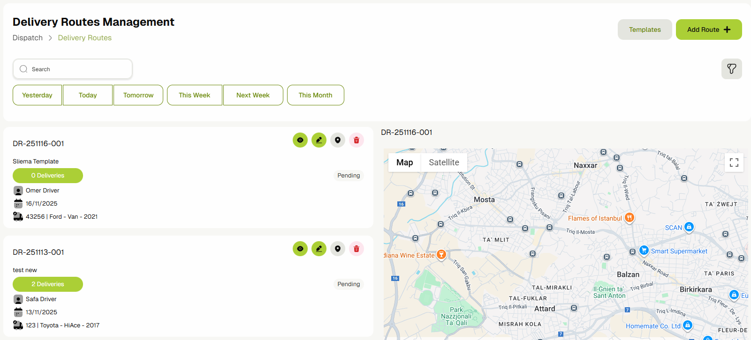Image resolution: width=751 pixels, height=340 pixels.
Task: Delete route DR-251113-001
Action: pyautogui.click(x=357, y=249)
